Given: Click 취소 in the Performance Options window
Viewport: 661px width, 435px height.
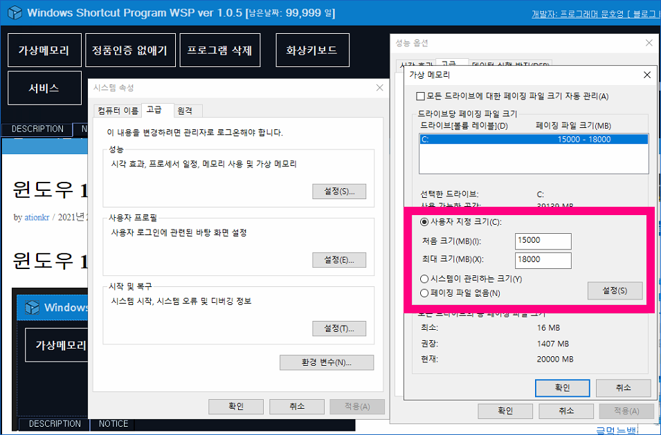Looking at the screenshot, I should (566, 411).
